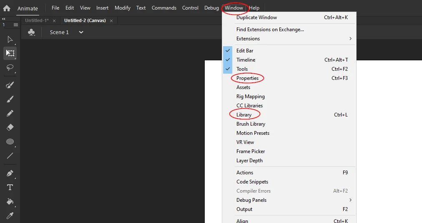Select the Eraser tool

[10, 127]
